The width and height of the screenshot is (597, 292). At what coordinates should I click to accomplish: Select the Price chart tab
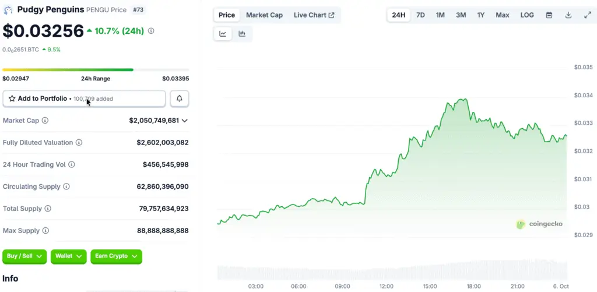(227, 15)
